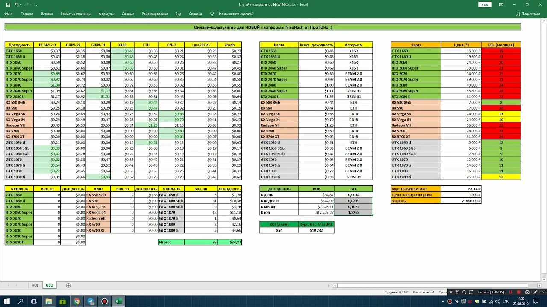Click the Excel taskbar icon
Screen dimensions: 547x307
pyautogui.click(x=118, y=301)
